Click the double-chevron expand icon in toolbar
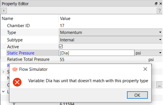Viewport: 163px width, 105px height. point(4,10)
